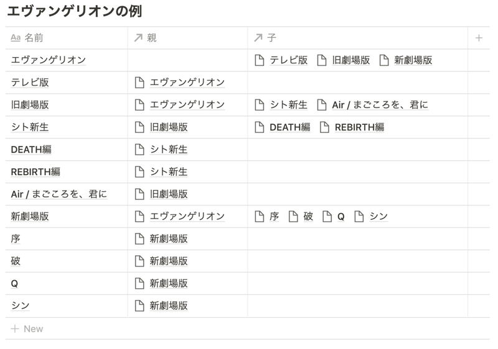498x349 pixels.
Task: Click the page icon beside 破 in 子 column
Action: pos(293,217)
